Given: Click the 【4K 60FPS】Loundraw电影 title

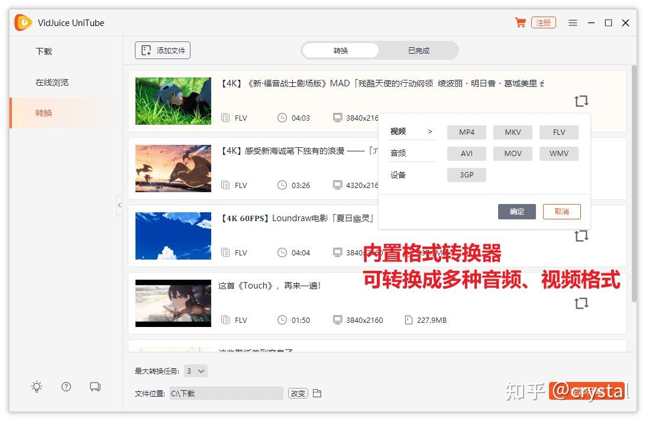Looking at the screenshot, I should [x=296, y=218].
